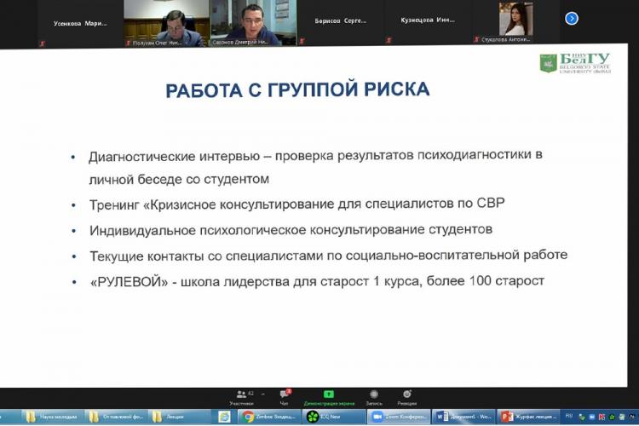
Task: Click the green Демонстрация экрана share button
Action: pos(329,398)
